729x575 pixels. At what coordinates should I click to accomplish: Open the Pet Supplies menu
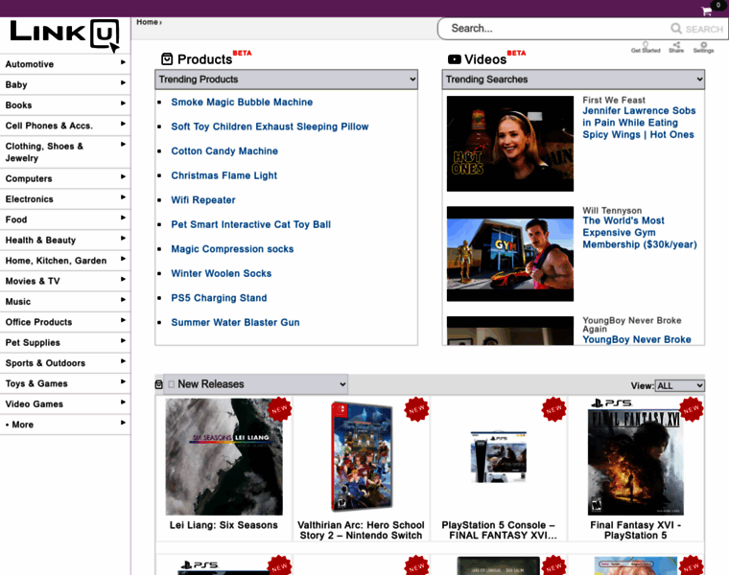point(65,342)
